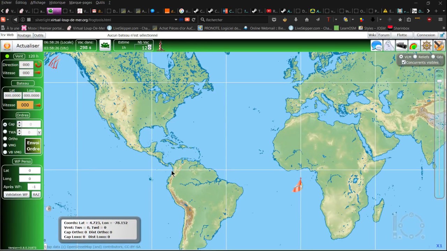Select the VB VMG order radio button
This screenshot has height=251, width=447.
(5, 152)
